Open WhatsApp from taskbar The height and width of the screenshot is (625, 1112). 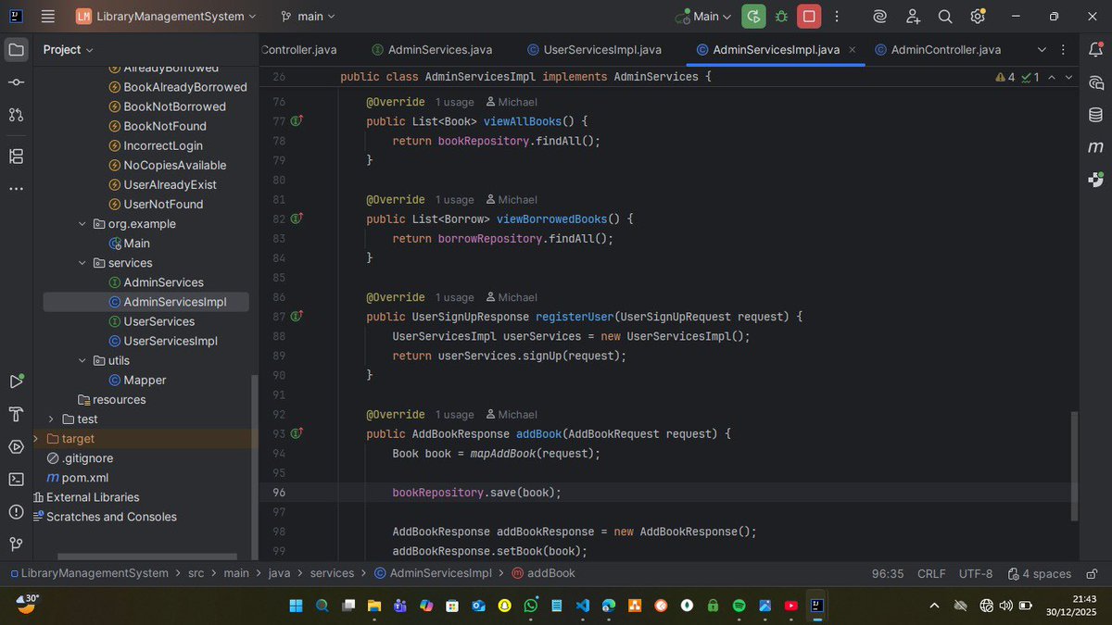(x=530, y=606)
